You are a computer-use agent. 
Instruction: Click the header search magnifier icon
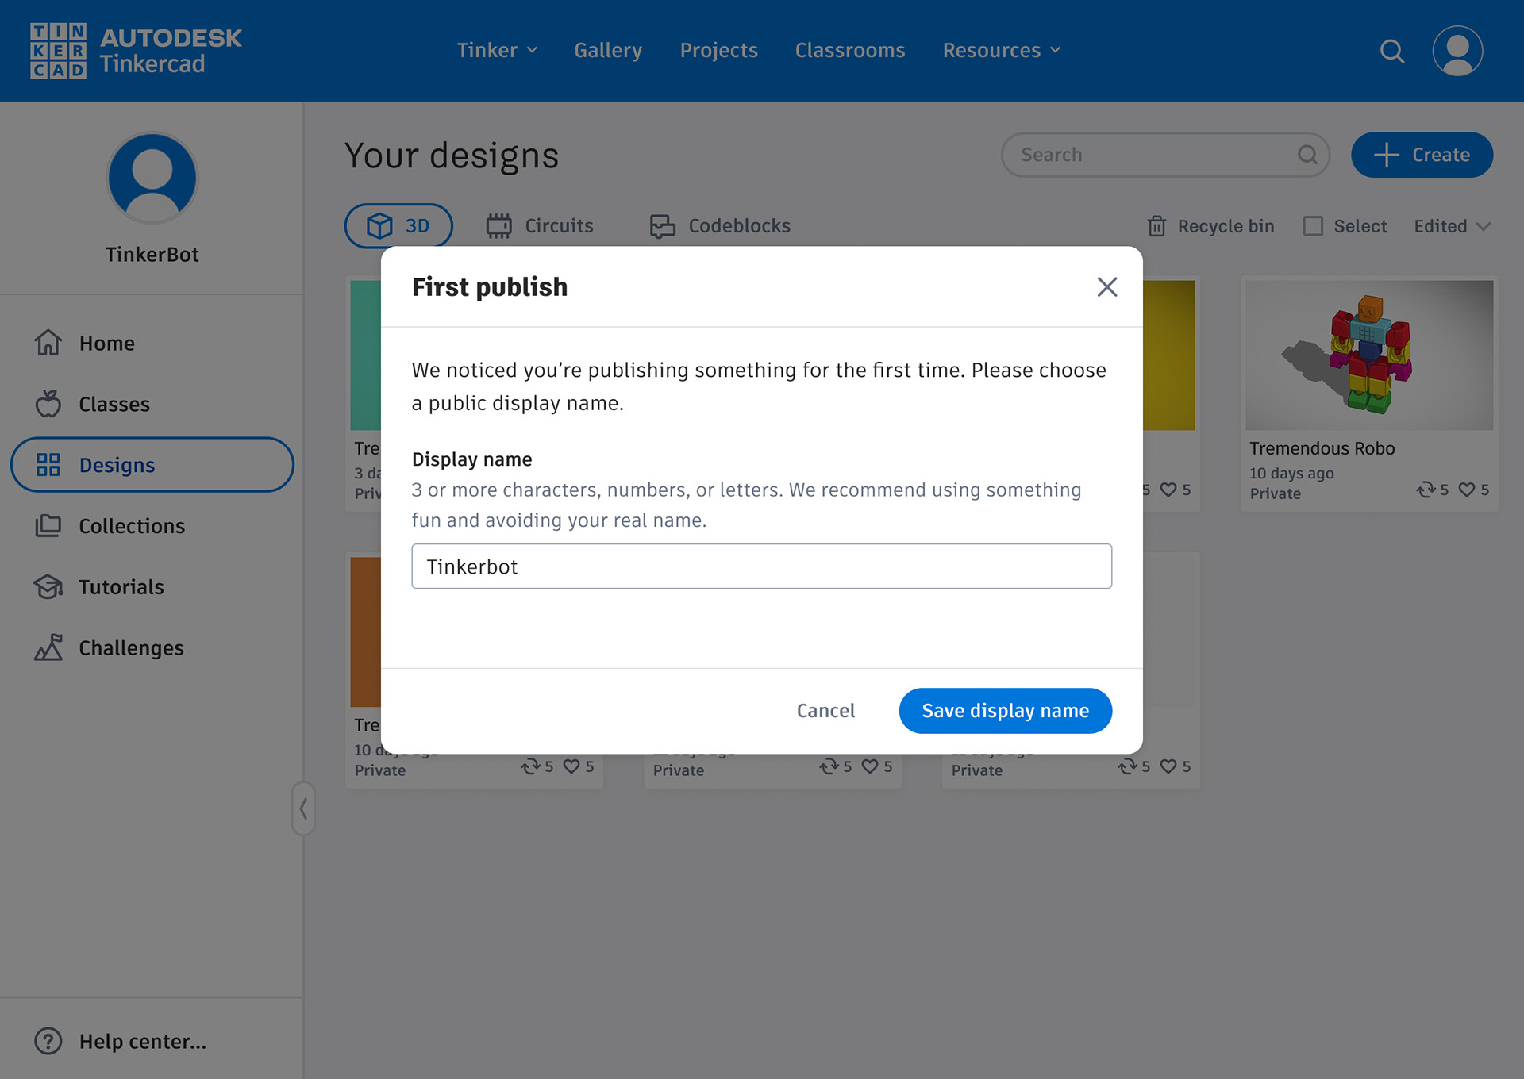pos(1391,51)
